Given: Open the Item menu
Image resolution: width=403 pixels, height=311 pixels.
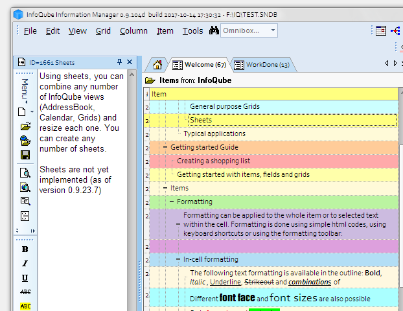Looking at the screenshot, I should pyautogui.click(x=165, y=31).
